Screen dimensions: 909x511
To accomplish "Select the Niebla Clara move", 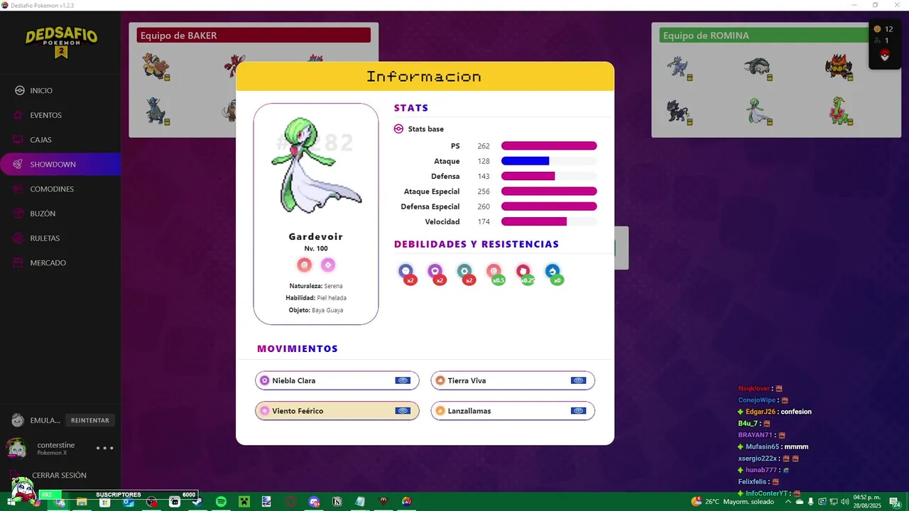I will click(337, 380).
